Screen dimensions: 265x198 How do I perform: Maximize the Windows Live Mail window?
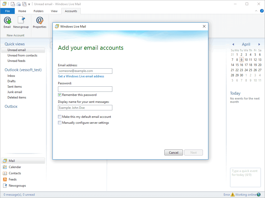(x=247, y=4)
